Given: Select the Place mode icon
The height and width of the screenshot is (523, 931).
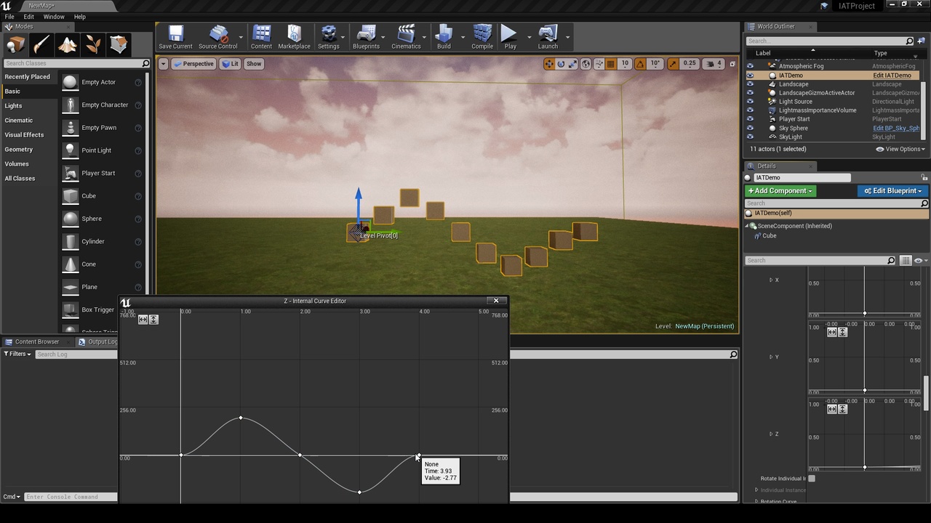Looking at the screenshot, I should [x=15, y=45].
